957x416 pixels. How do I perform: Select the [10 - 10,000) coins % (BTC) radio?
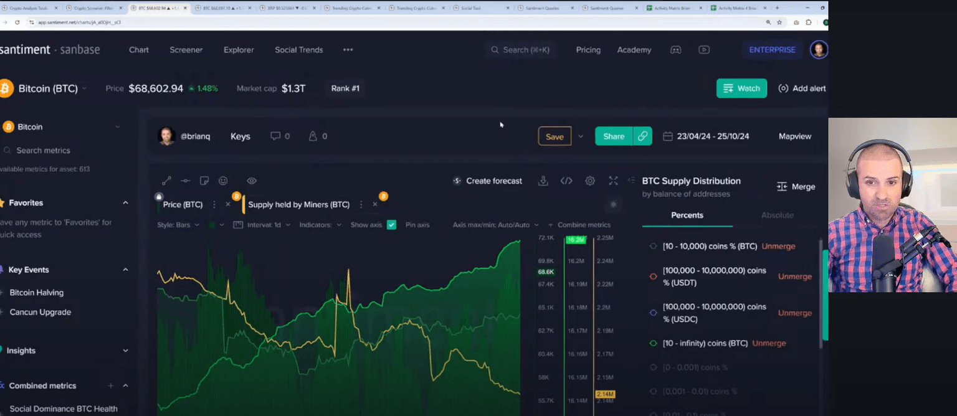(653, 246)
